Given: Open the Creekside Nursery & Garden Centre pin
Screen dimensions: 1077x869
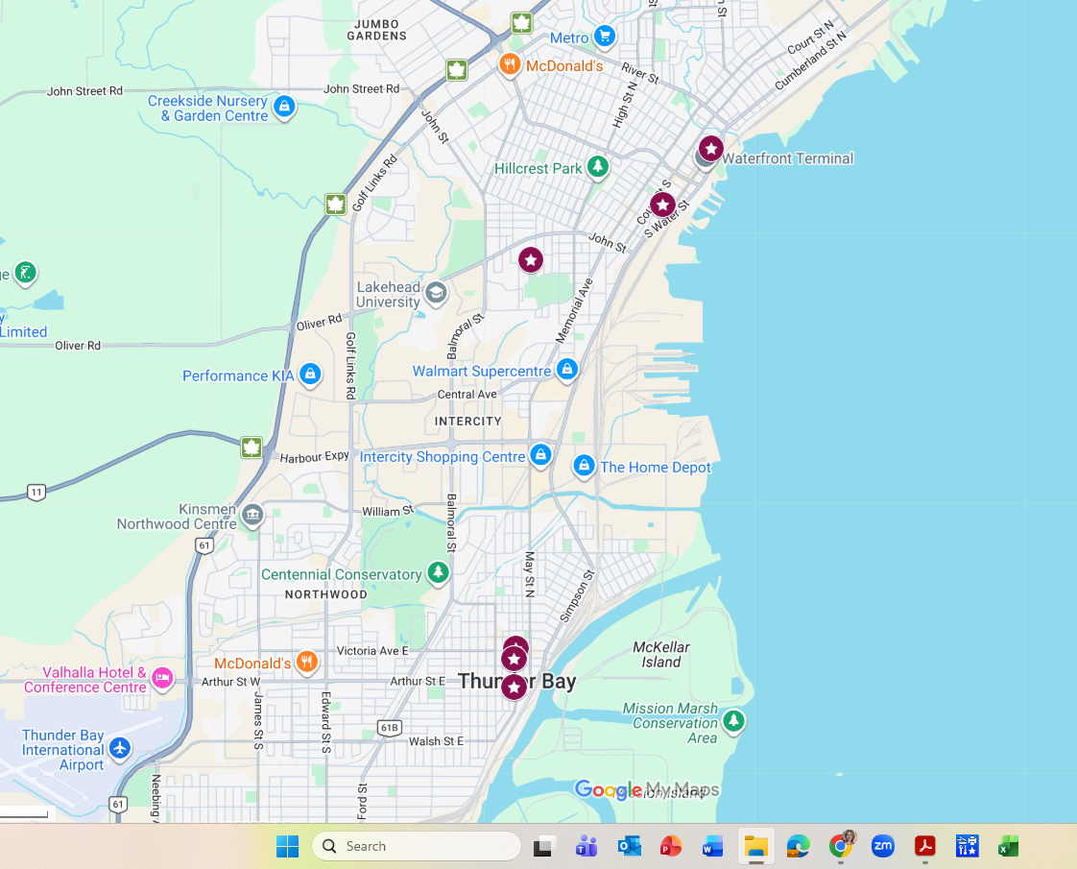Looking at the screenshot, I should 284,108.
